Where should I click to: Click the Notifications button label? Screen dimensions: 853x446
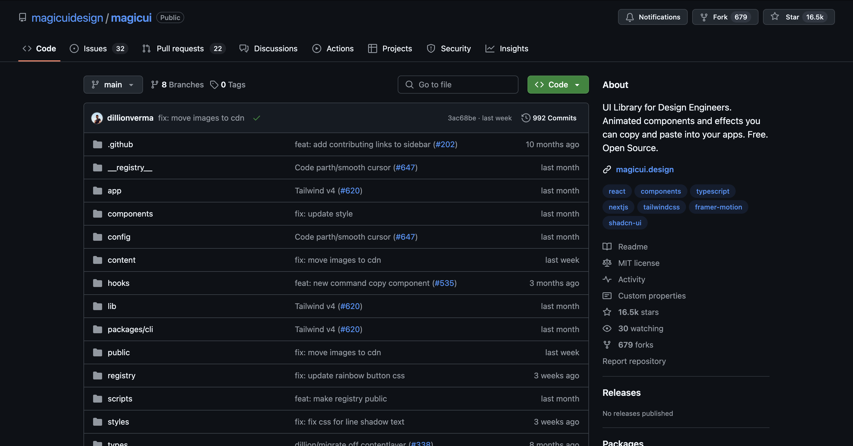pos(659,17)
